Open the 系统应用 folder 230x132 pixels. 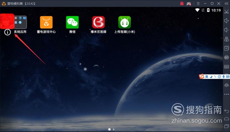click(21, 22)
